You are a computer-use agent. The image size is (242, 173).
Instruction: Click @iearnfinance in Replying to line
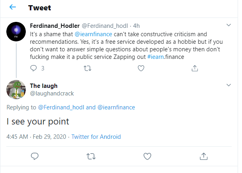tap(116, 107)
